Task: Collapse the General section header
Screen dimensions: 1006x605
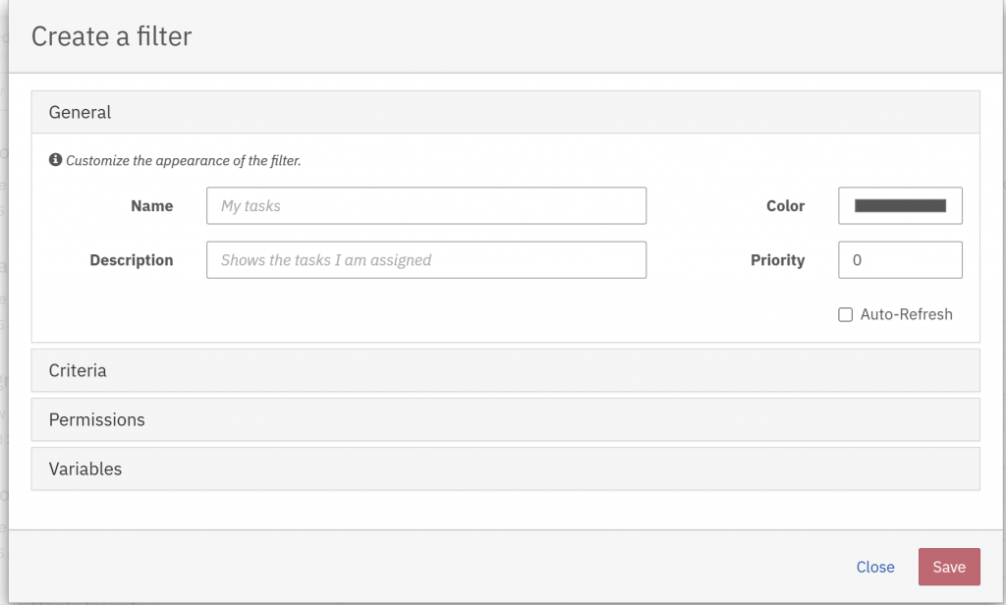Action: point(81,113)
